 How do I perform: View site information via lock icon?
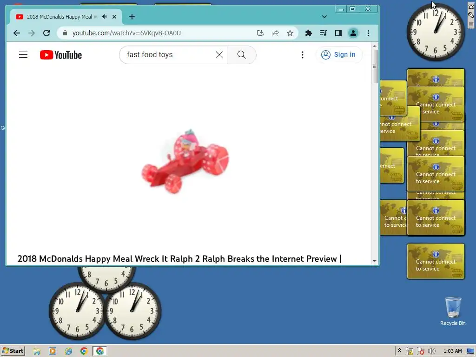click(x=65, y=33)
